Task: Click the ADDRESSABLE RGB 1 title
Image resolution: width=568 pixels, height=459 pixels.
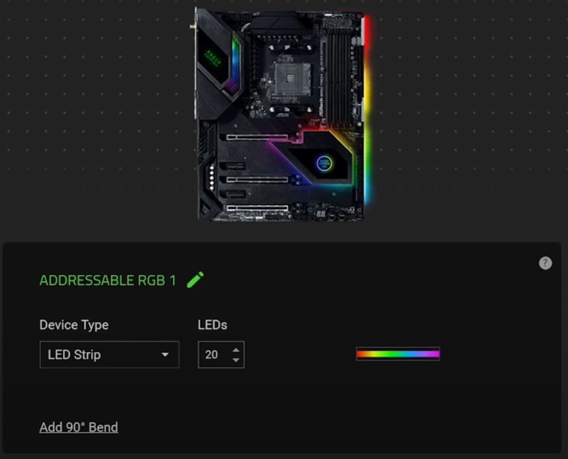Action: click(x=108, y=280)
